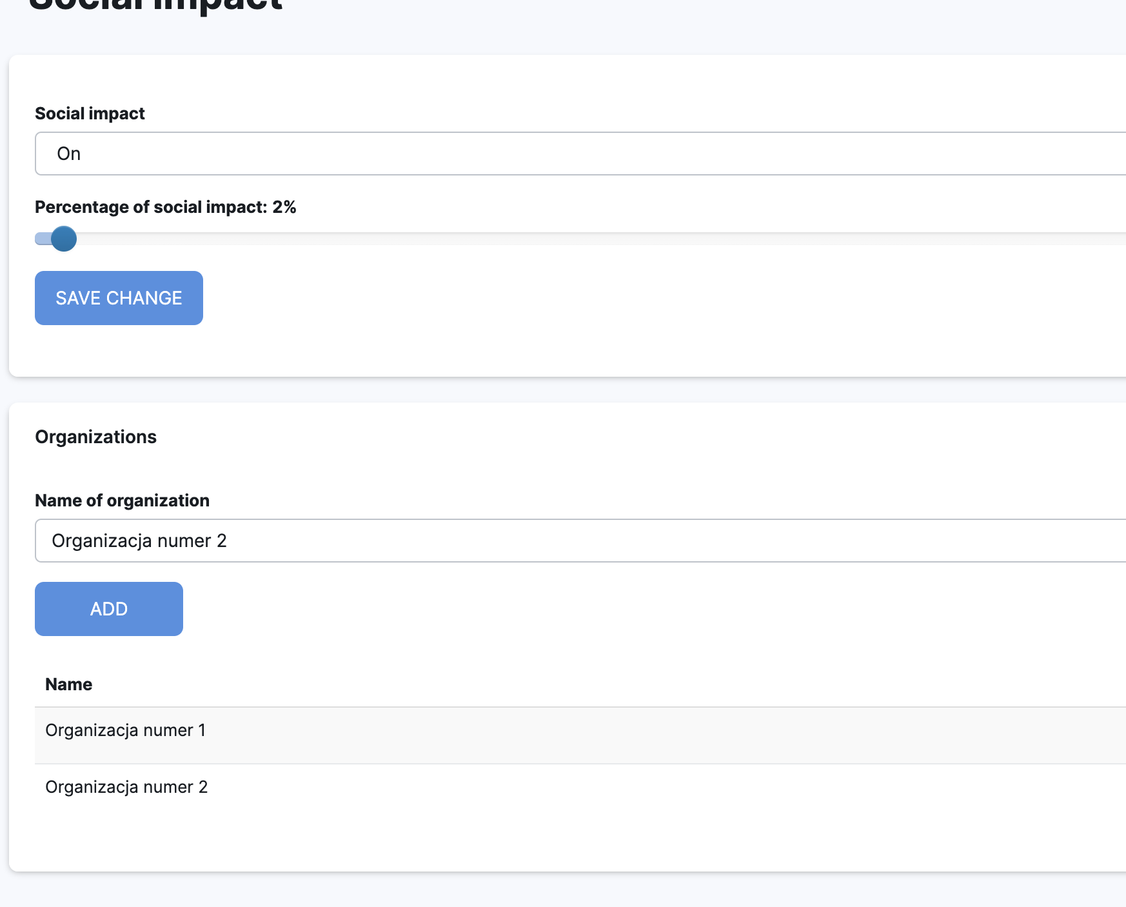Click the Organizations section heading
Image resolution: width=1126 pixels, height=907 pixels.
95,437
